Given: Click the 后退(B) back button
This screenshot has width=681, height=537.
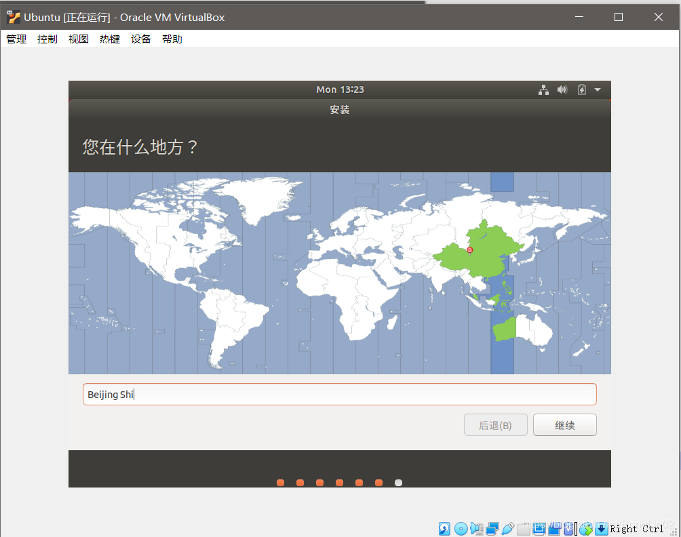Looking at the screenshot, I should pyautogui.click(x=496, y=425).
